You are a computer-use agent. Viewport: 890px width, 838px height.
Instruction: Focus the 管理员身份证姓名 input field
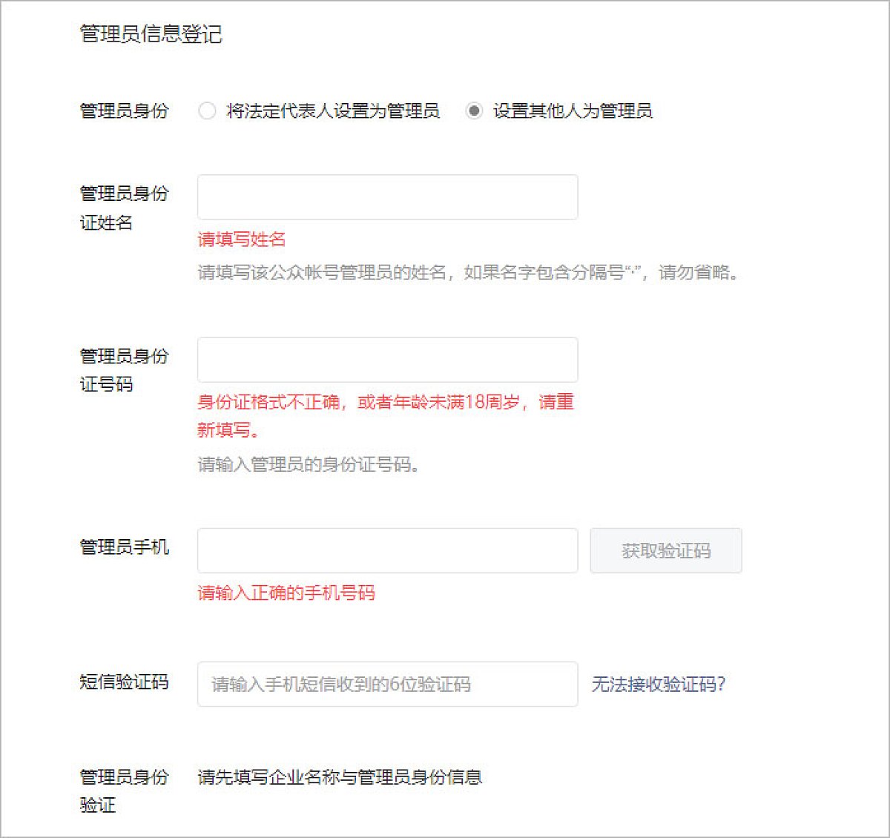[387, 197]
